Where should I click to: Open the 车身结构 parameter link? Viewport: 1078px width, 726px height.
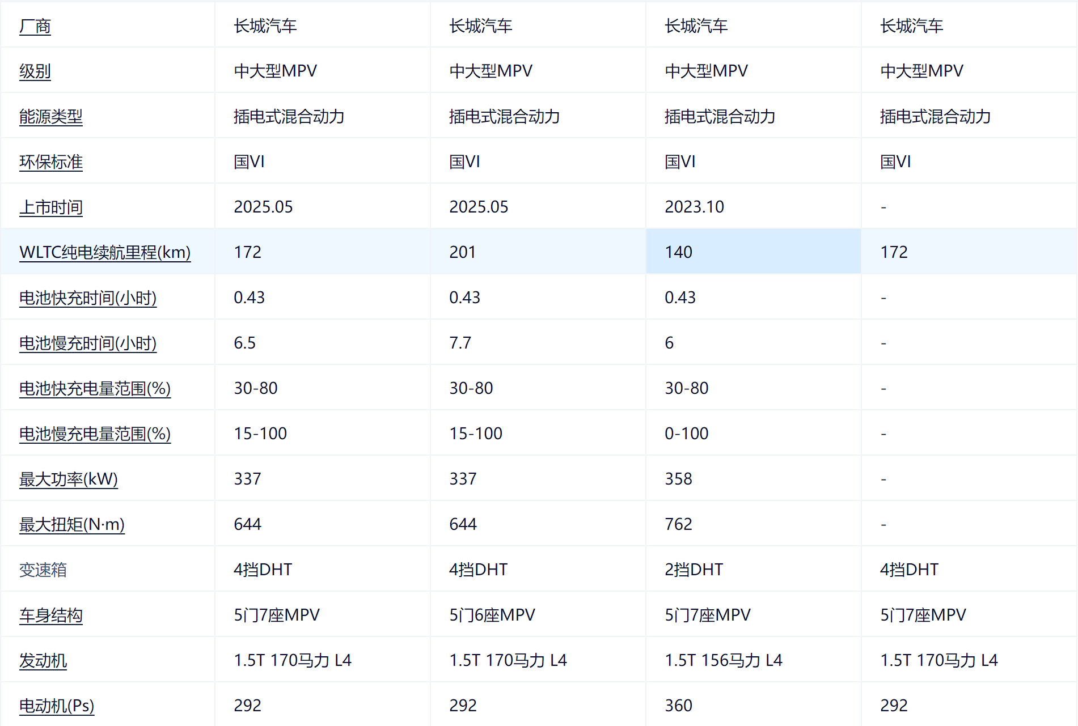[51, 615]
